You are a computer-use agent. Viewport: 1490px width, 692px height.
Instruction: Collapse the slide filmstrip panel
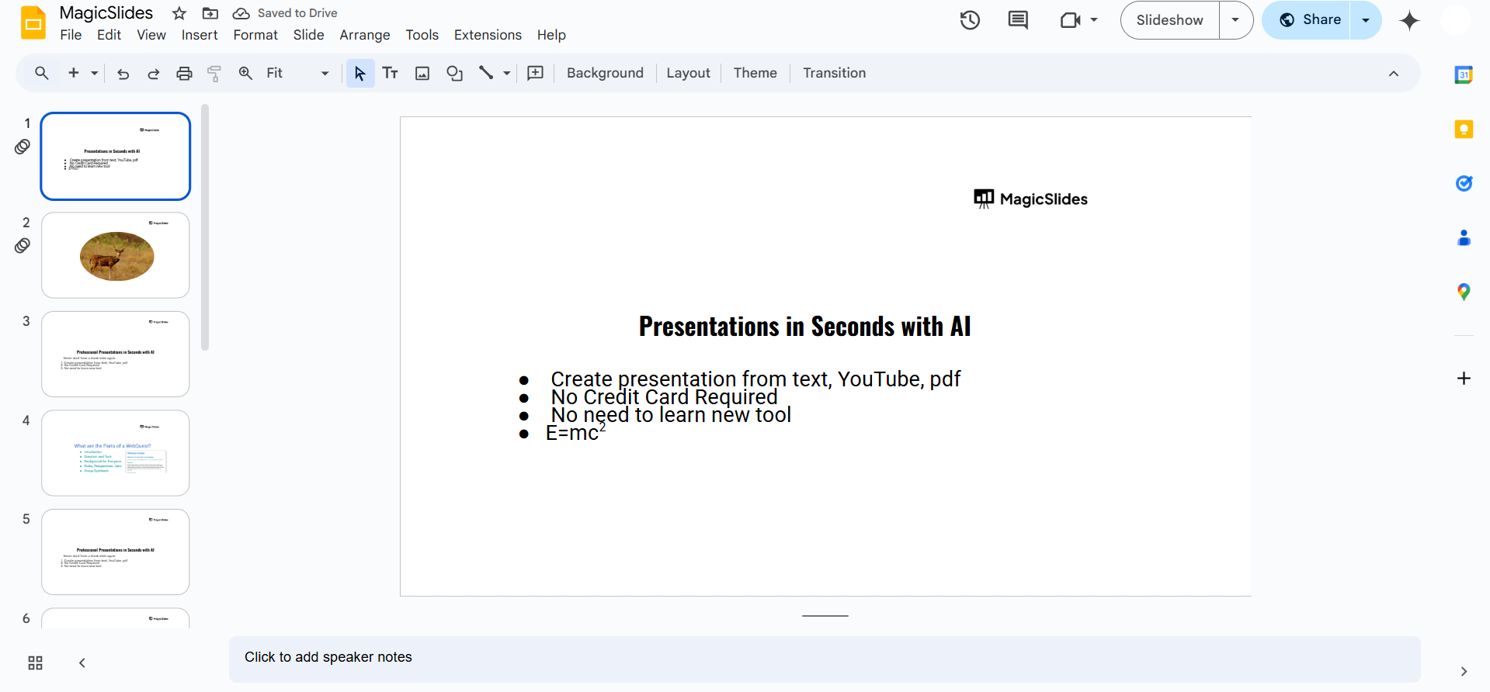click(82, 663)
